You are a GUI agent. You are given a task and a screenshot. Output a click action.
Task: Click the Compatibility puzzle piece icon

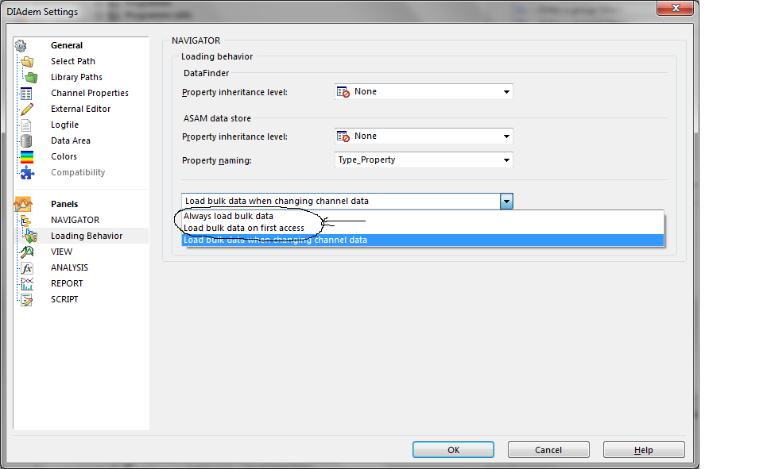coord(27,172)
